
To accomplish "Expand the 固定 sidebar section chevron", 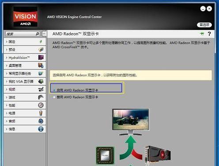I will click(7, 42).
